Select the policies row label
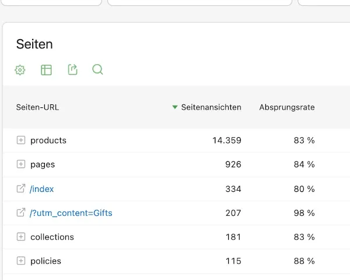Image resolution: width=350 pixels, height=280 pixels. tap(45, 261)
